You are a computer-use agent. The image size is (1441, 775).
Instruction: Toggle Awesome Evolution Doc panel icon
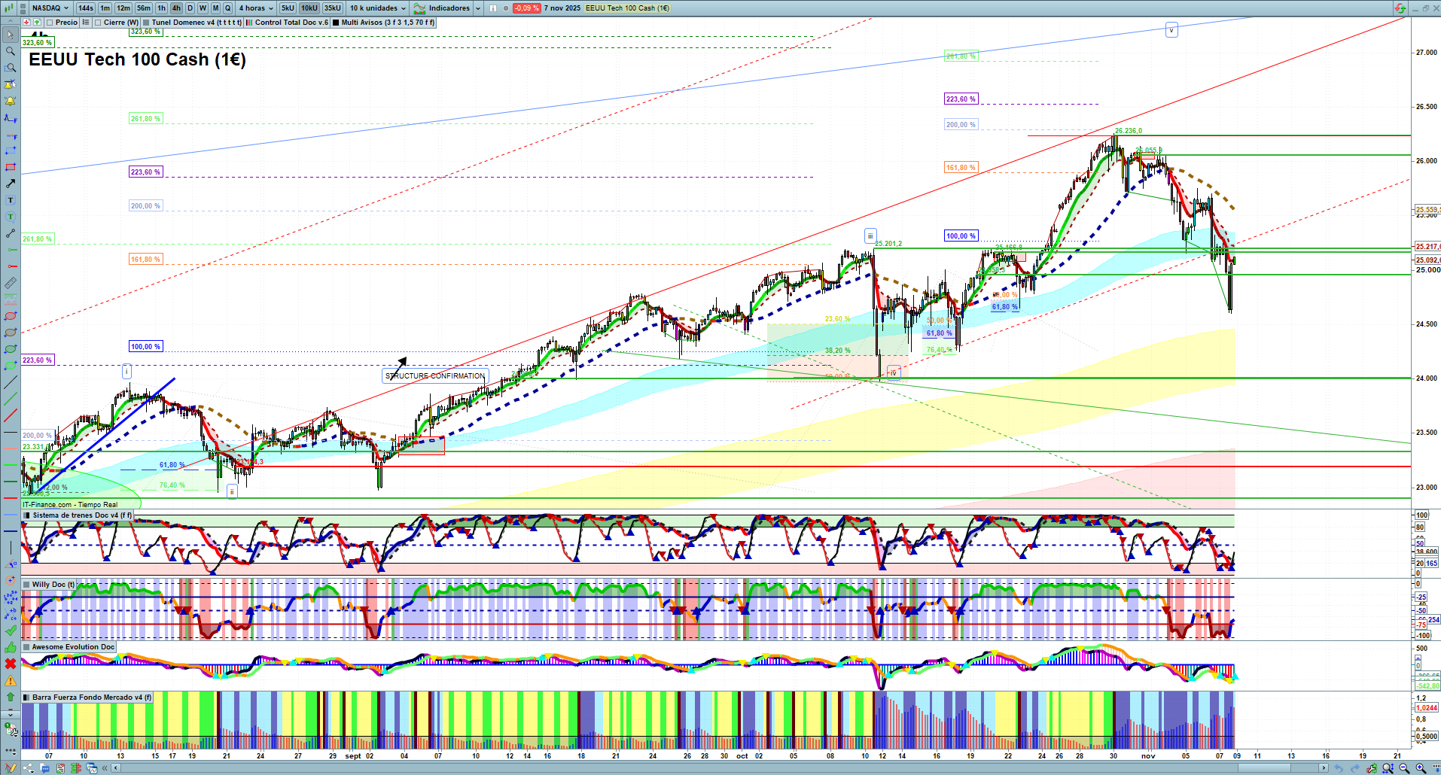point(26,647)
